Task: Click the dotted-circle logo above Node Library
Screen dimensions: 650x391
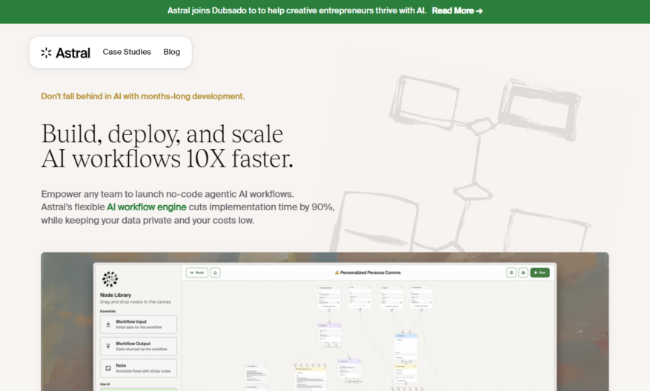Action: [110, 279]
